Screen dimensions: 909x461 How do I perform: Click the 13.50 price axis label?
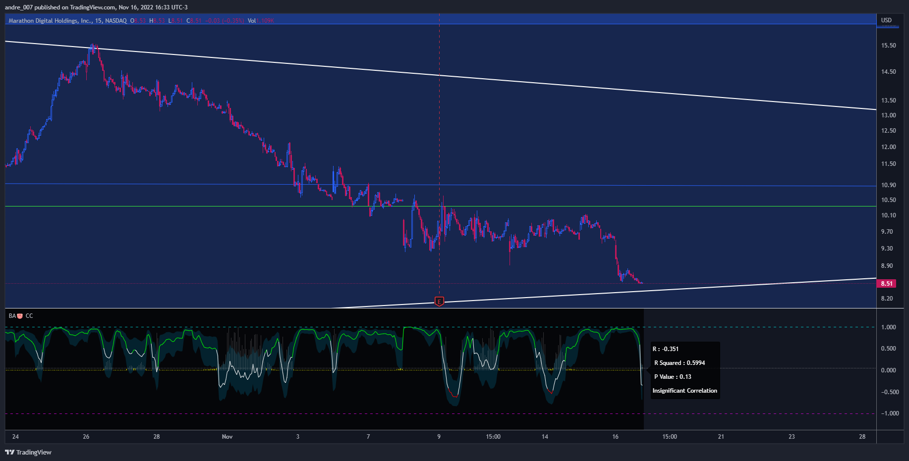[x=889, y=101]
